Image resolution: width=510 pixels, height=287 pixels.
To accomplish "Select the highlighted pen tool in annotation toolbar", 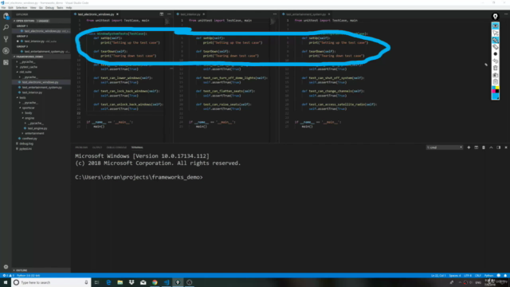I will click(495, 40).
